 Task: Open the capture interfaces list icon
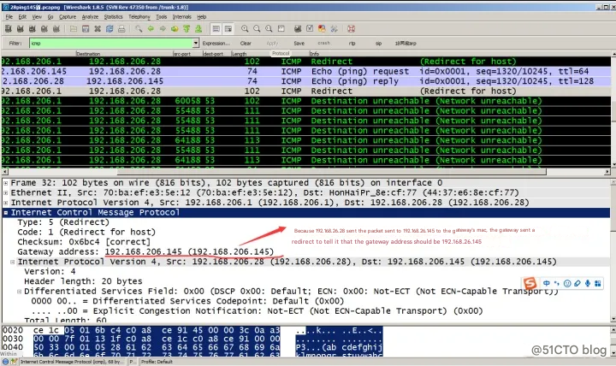coord(9,29)
